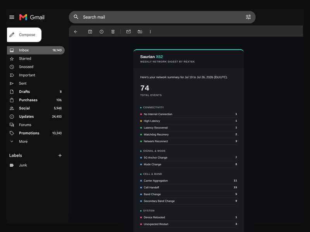This screenshot has width=310, height=232.
Task: Click the CELL & BAND section heading
Action: coord(152,174)
